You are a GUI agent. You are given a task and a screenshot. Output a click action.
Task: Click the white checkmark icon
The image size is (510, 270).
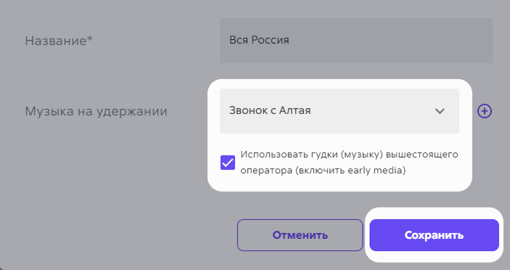click(228, 163)
